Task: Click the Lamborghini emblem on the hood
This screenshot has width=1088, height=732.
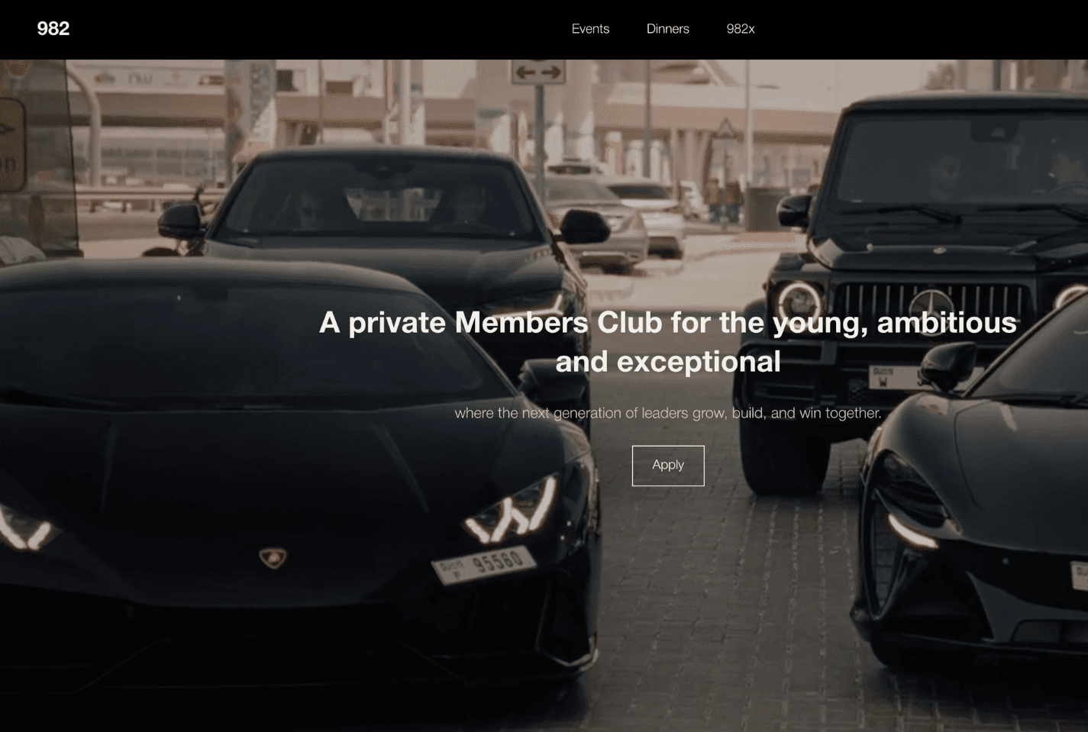Action: point(273,558)
